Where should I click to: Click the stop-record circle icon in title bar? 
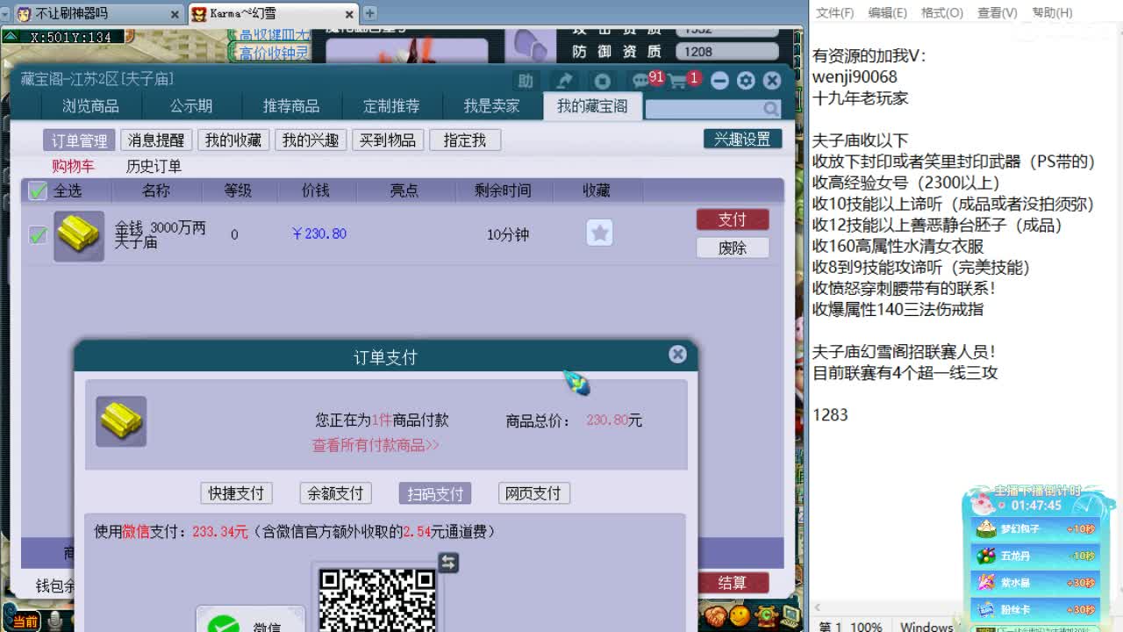[x=602, y=81]
